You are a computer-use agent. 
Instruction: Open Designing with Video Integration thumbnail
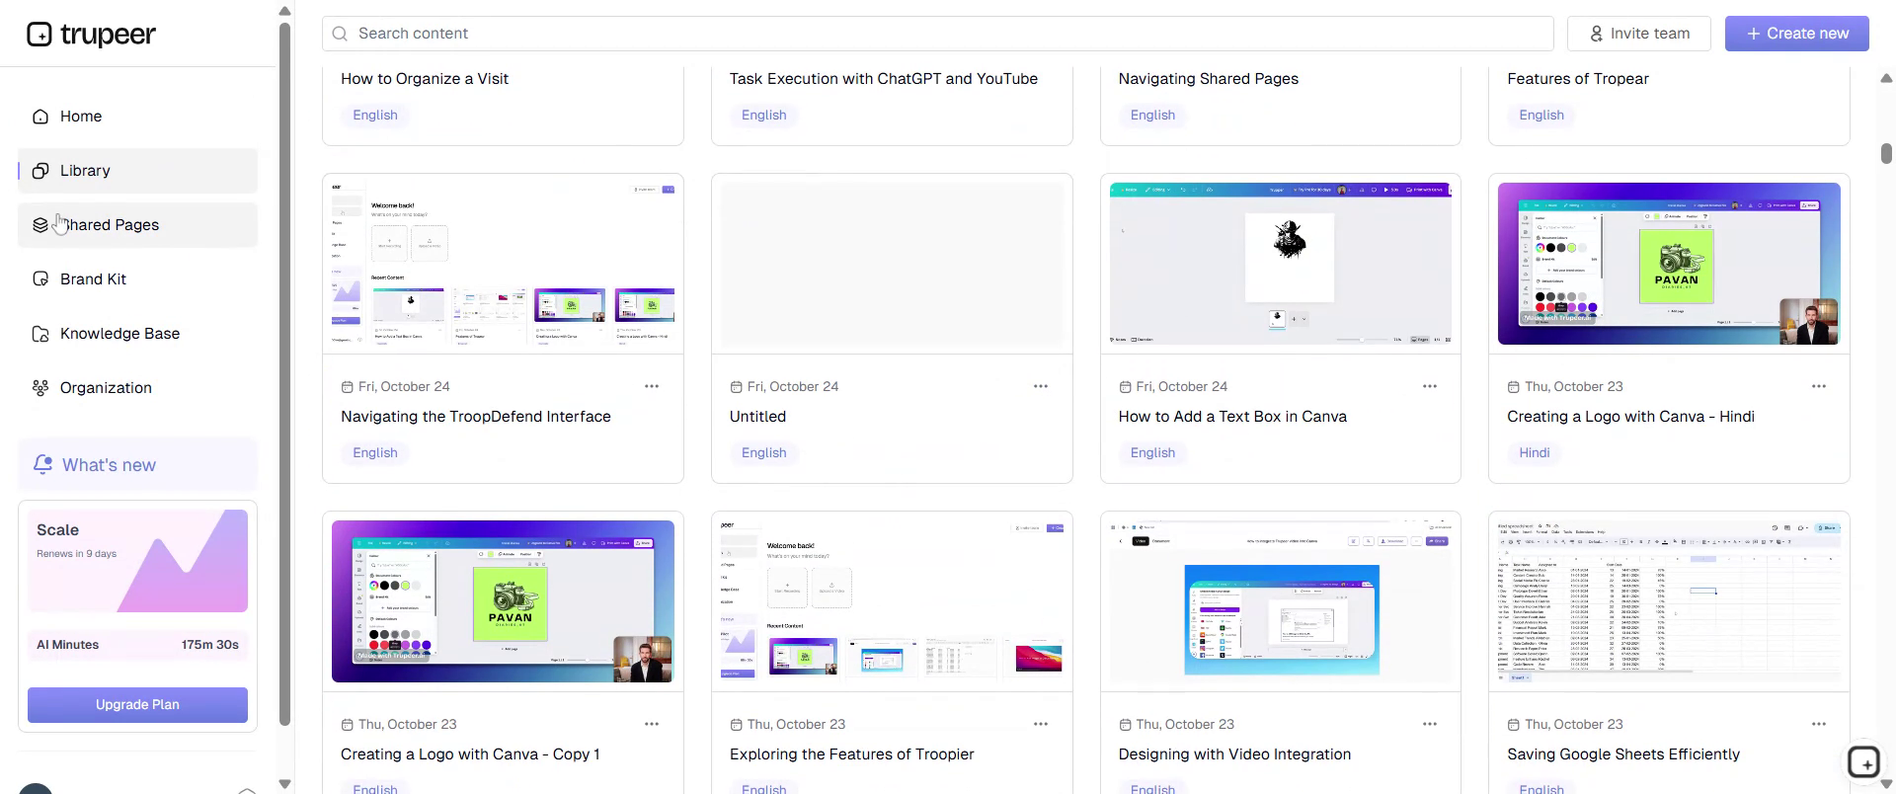[x=1281, y=601]
